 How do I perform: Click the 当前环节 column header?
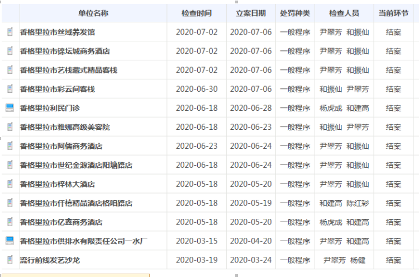393,13
